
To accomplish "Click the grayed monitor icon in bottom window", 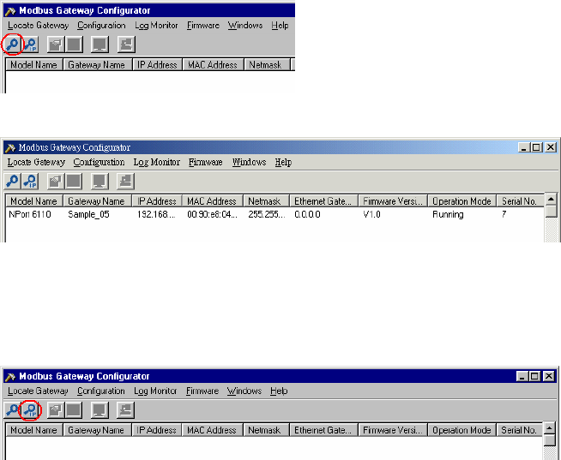I will point(100,410).
